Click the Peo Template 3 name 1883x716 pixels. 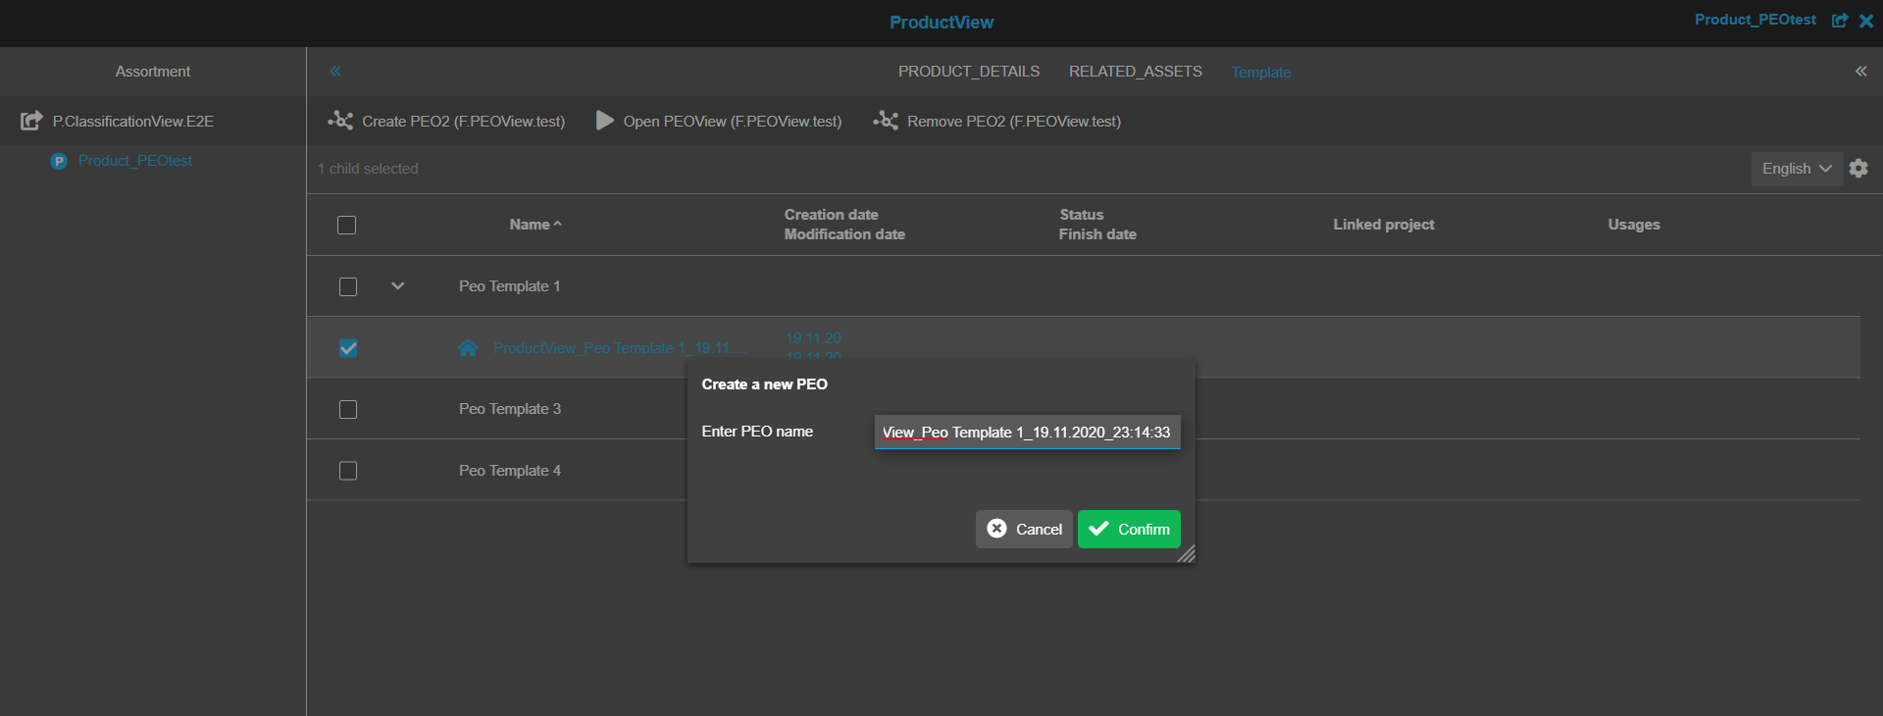point(510,409)
